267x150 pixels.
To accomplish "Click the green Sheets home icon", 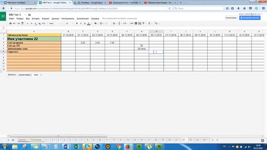I will pos(3,16).
